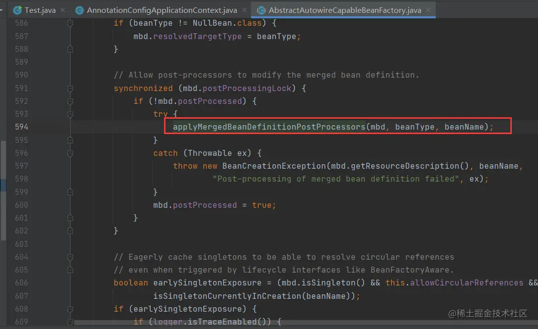Toggle fold marker at line 595
538x329 pixels.
[x=70, y=140]
